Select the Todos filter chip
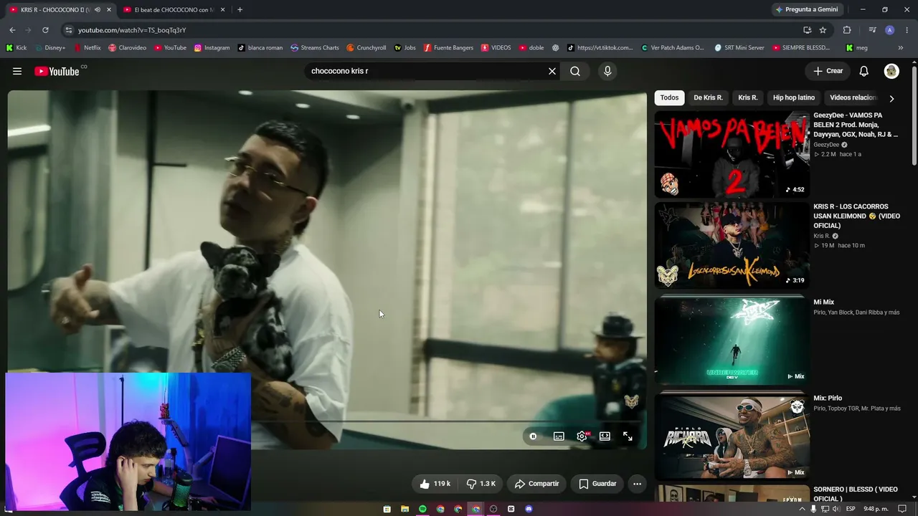The height and width of the screenshot is (516, 918). click(x=669, y=97)
